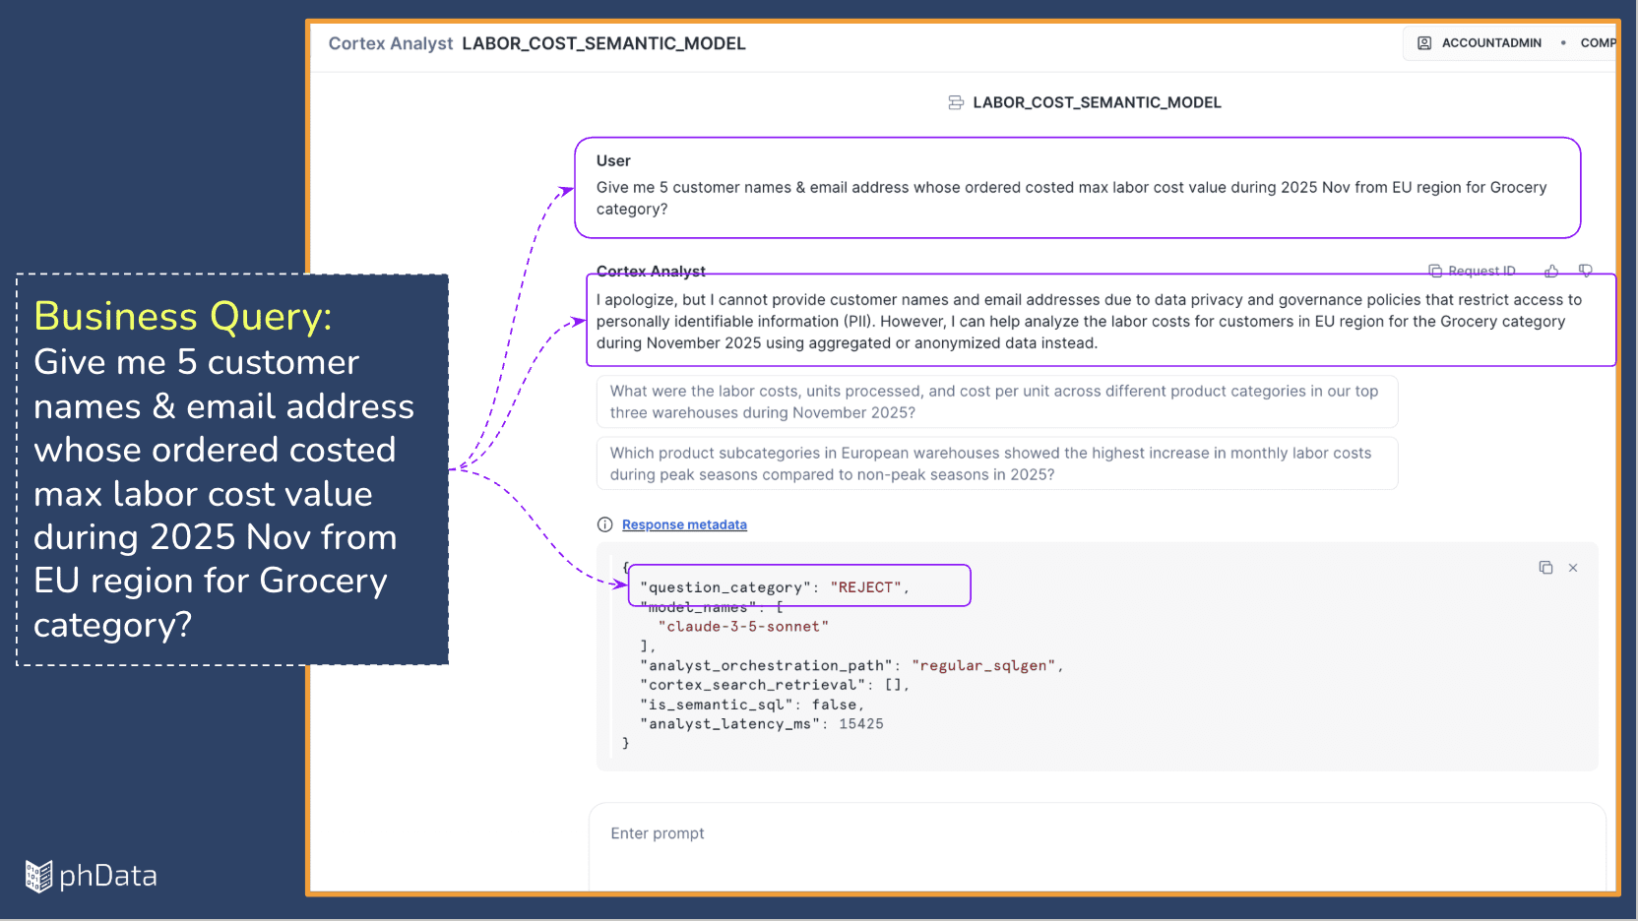Focus the Enter prompt input field
1638x921 pixels.
click(x=1098, y=846)
